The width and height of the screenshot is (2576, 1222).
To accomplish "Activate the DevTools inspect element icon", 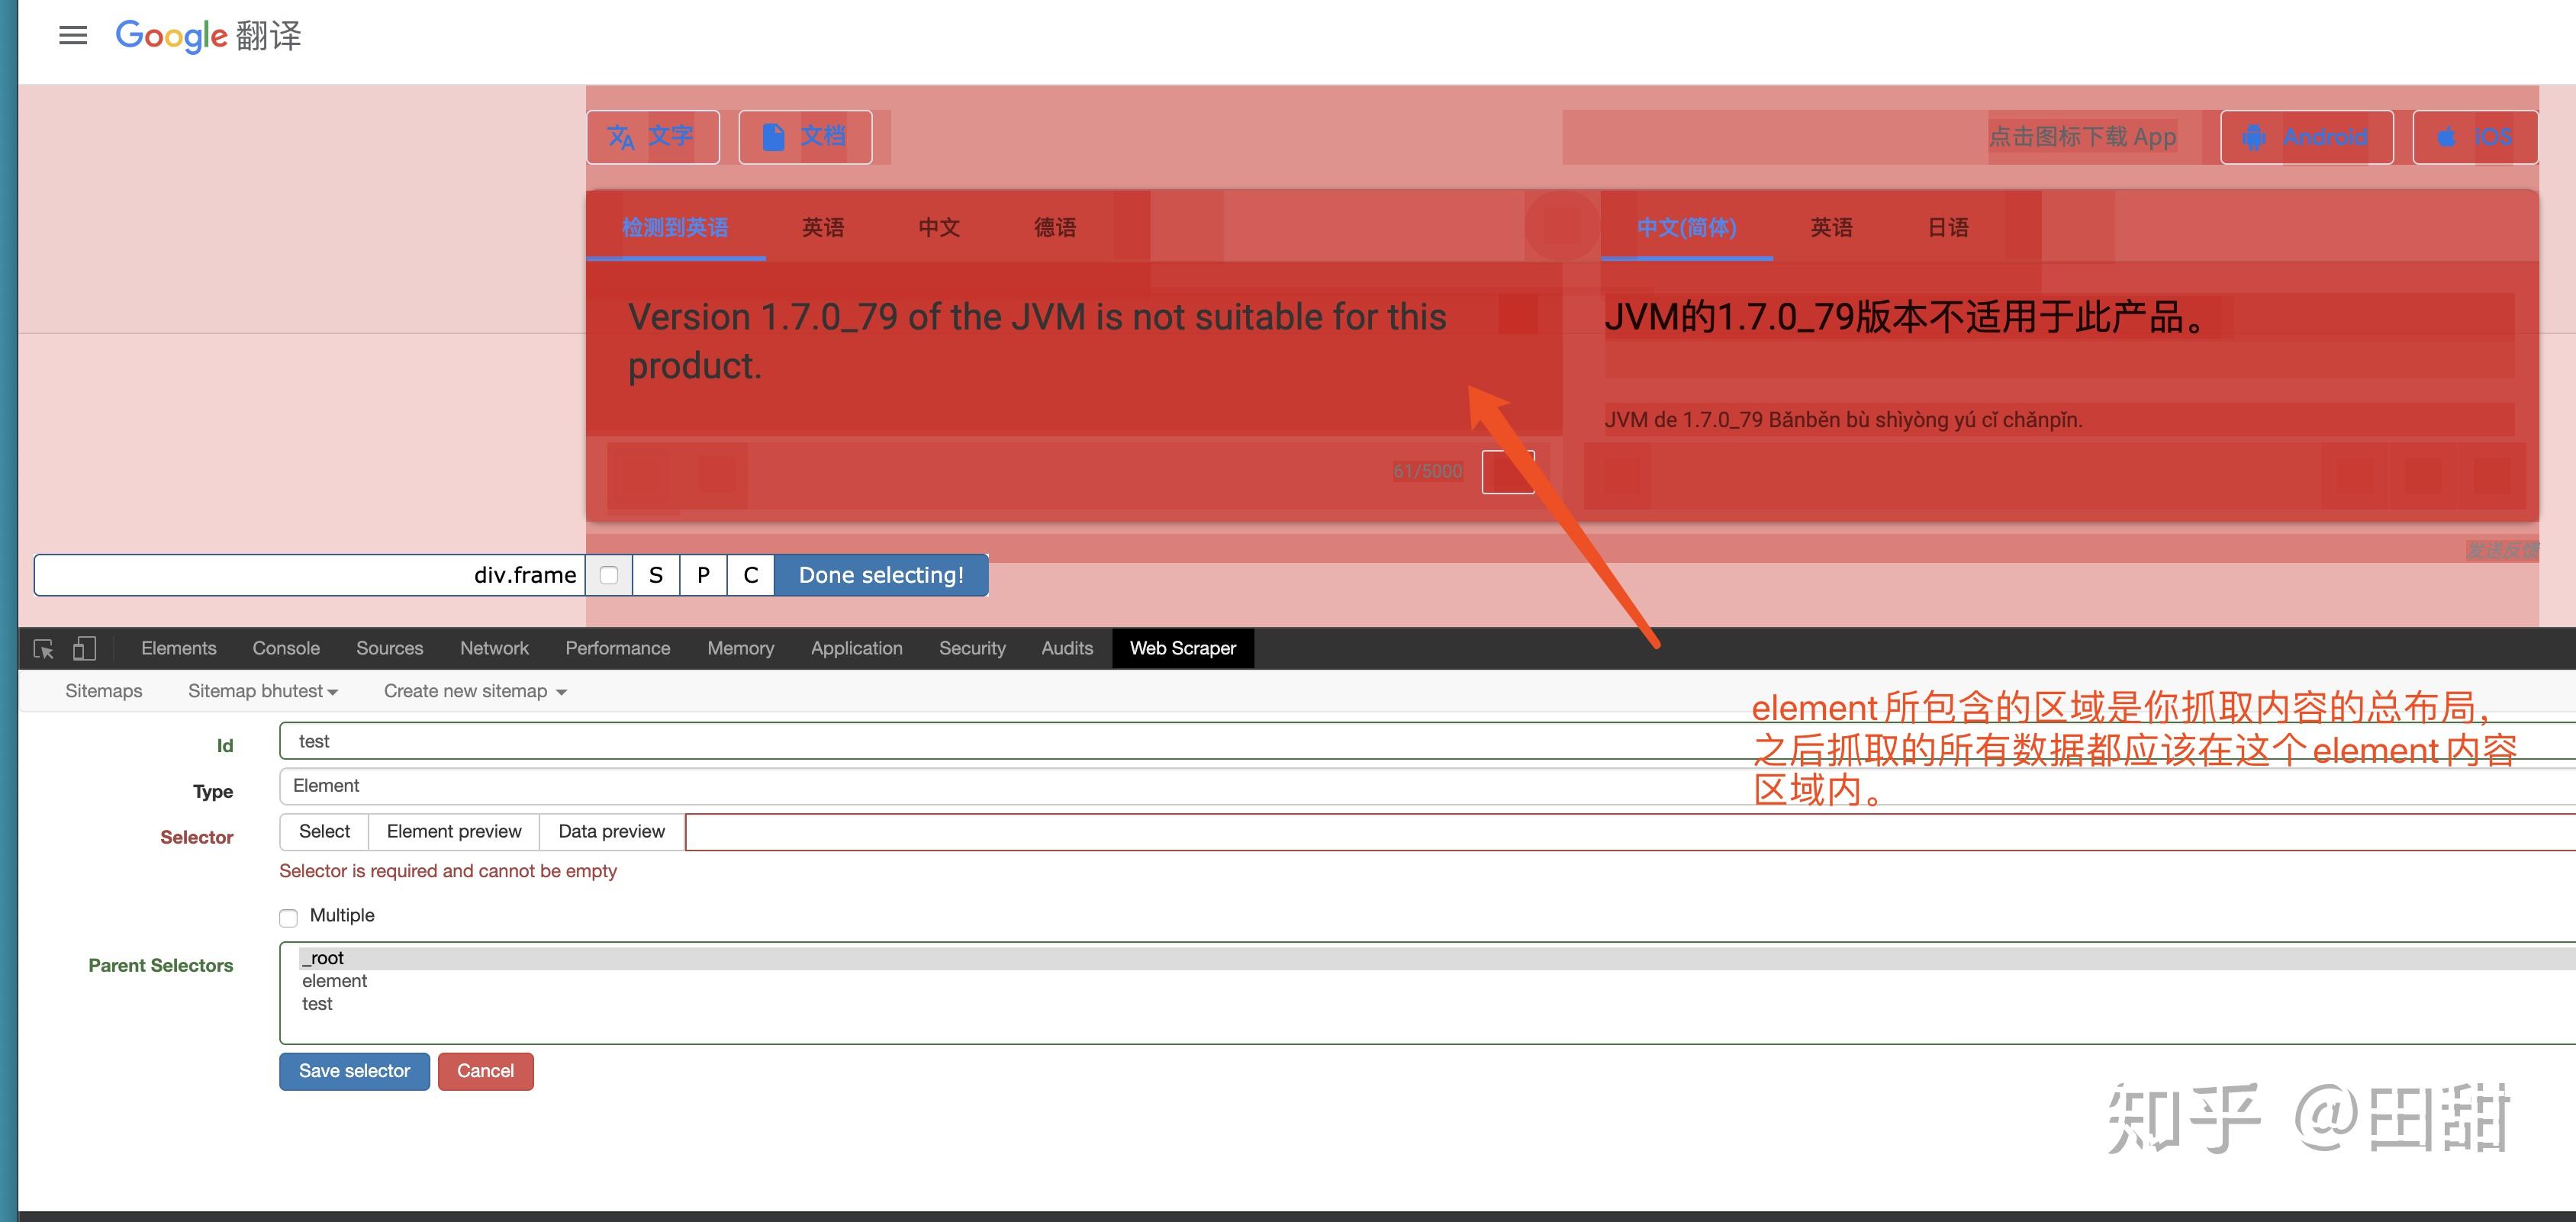I will pyautogui.click(x=43, y=648).
